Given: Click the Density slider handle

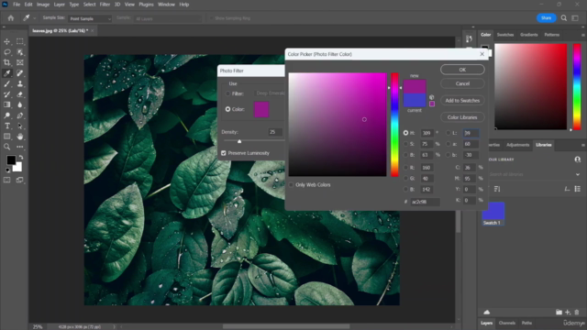Looking at the screenshot, I should (239, 141).
